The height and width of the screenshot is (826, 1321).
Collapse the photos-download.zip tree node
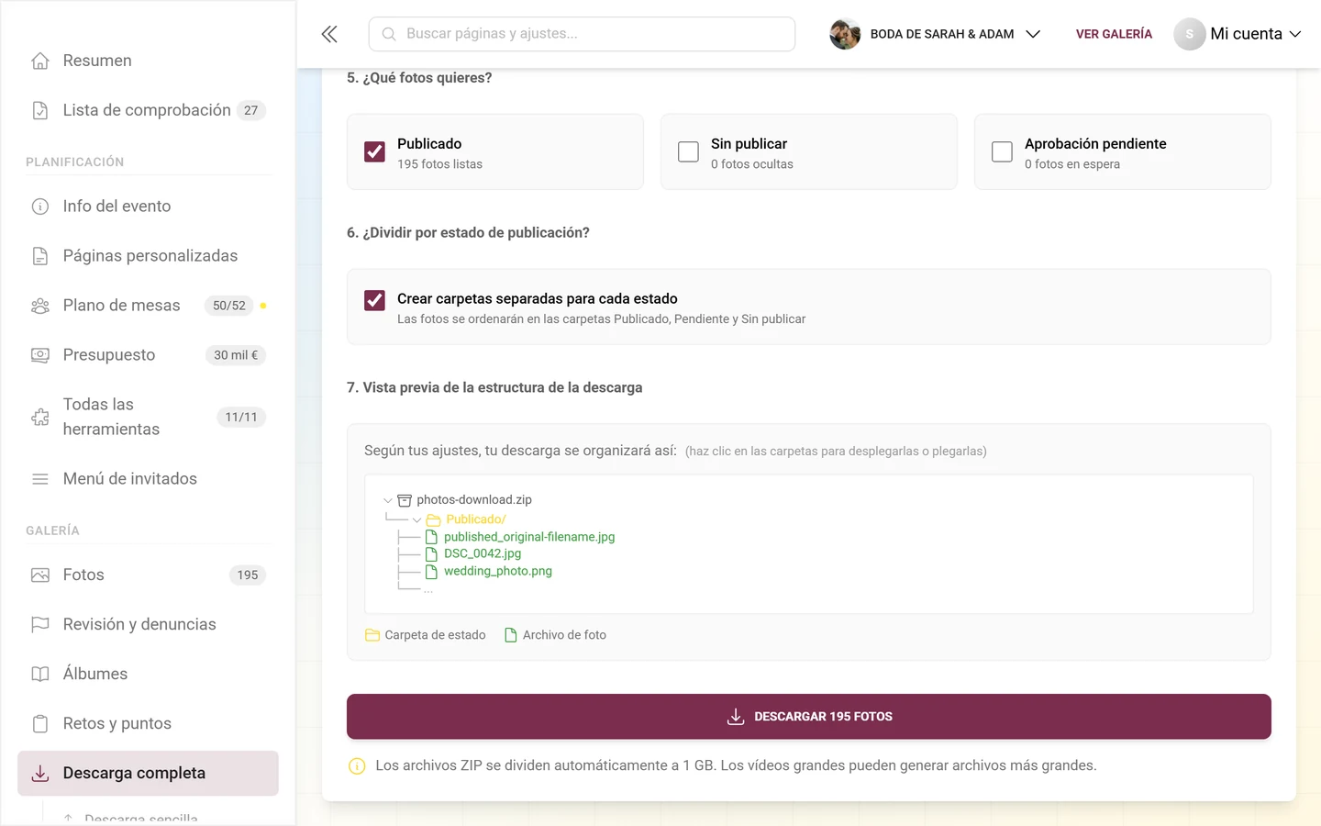pos(387,500)
